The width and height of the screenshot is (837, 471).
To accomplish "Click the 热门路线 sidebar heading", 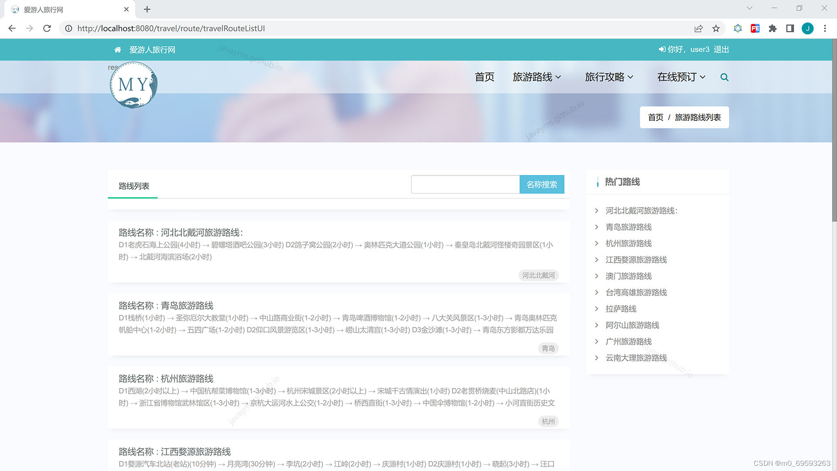I will [622, 182].
